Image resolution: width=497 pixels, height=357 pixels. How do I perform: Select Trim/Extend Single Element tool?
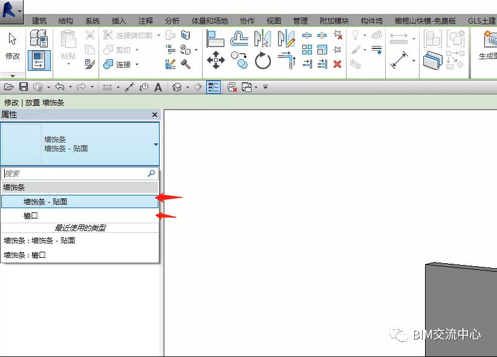coord(307,64)
